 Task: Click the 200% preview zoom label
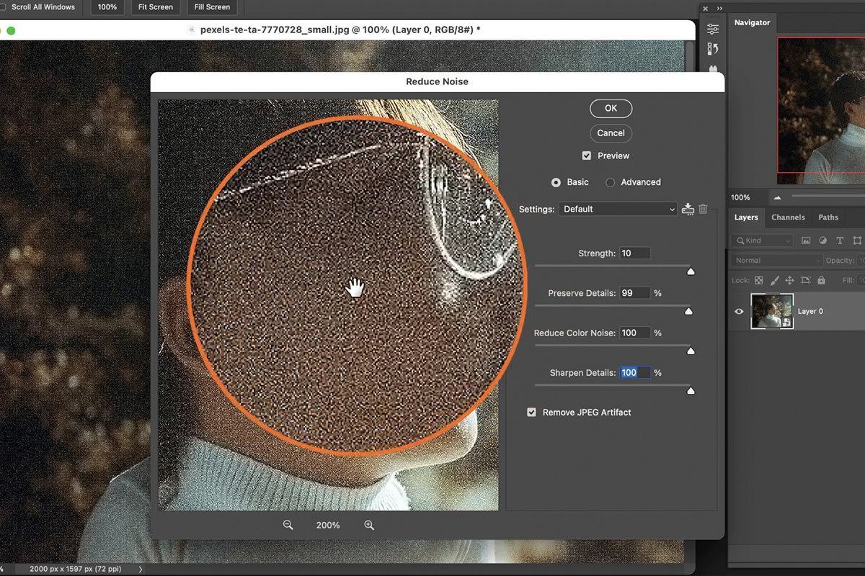pyautogui.click(x=328, y=526)
